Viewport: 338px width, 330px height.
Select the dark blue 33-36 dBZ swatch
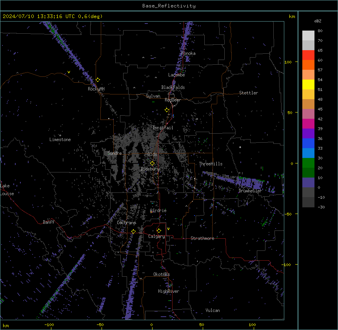tap(308, 143)
